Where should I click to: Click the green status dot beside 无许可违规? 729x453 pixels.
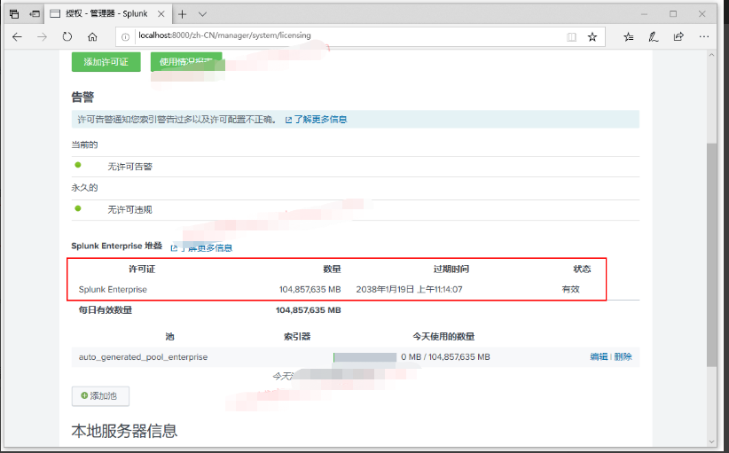click(78, 208)
